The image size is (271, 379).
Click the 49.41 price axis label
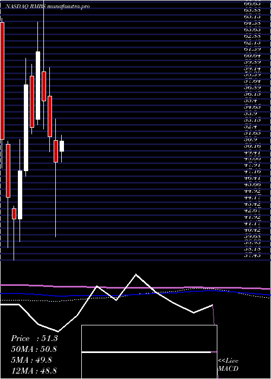pyautogui.click(x=253, y=153)
